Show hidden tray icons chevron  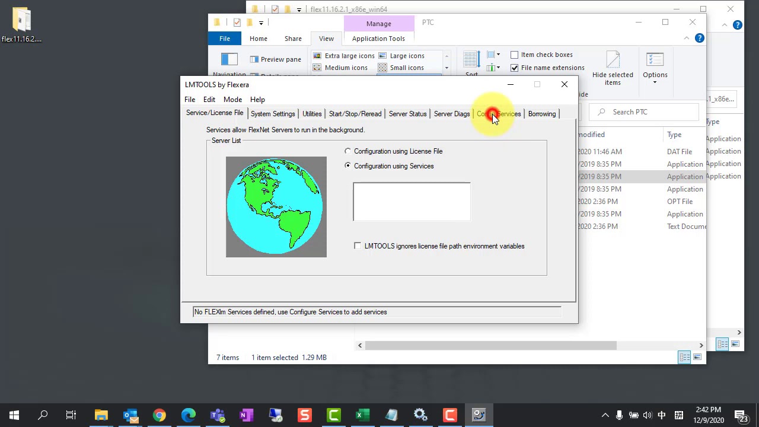point(605,415)
